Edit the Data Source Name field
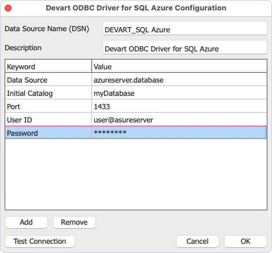 click(185, 28)
